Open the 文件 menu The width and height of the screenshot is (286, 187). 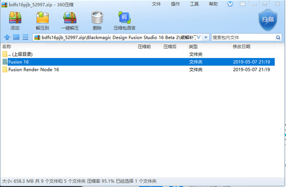[x=156, y=4]
